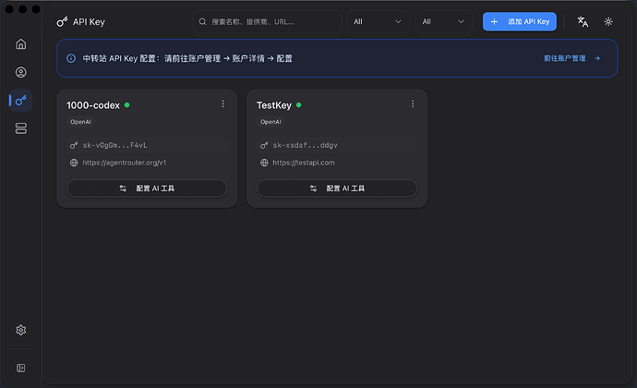The height and width of the screenshot is (388, 637).
Task: Open settings gear in sidebar
Action: coord(20,330)
